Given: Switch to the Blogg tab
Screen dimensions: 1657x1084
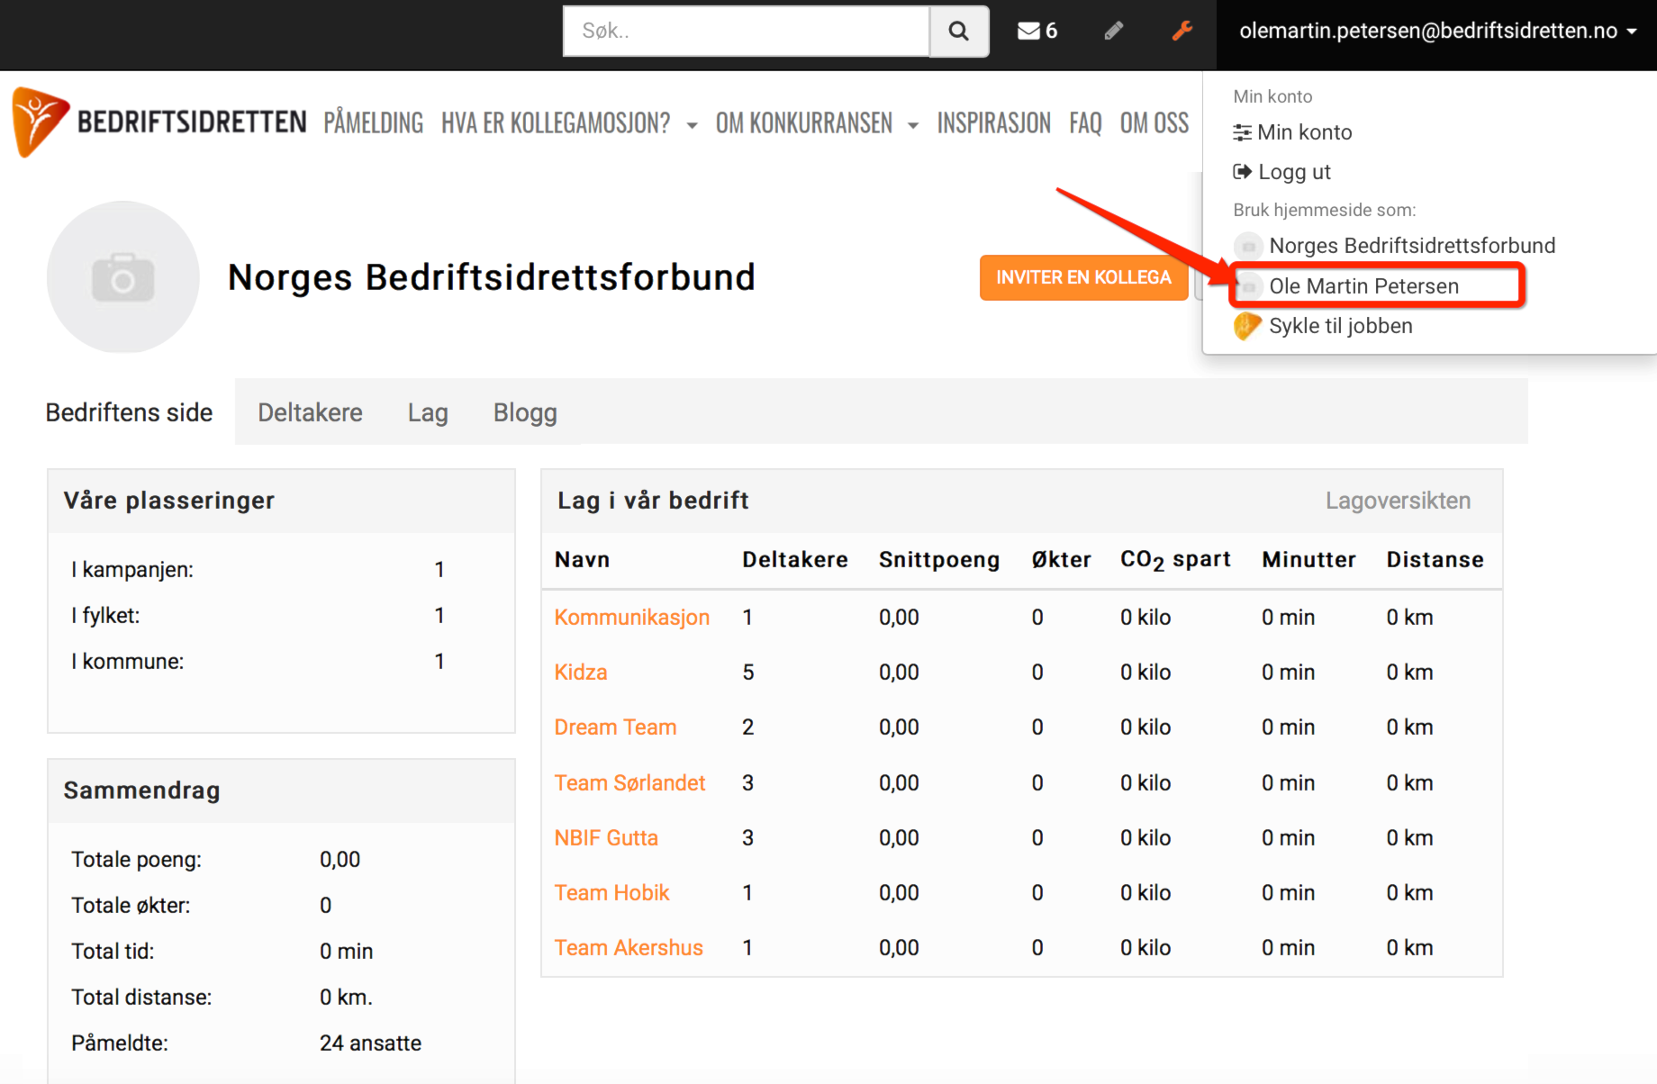Looking at the screenshot, I should [x=525, y=412].
